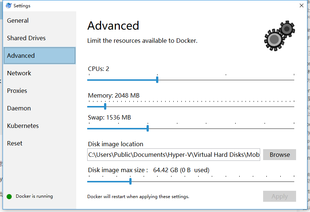This screenshot has width=310, height=212.
Task: Click the "Docker is running" status text
Action: coord(35,196)
